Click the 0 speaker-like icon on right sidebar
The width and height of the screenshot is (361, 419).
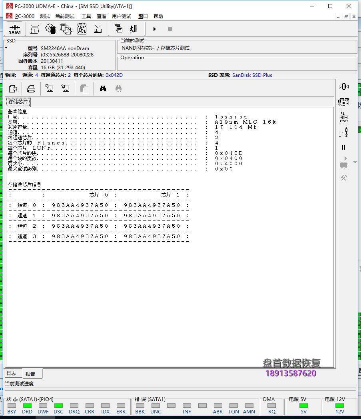click(344, 86)
